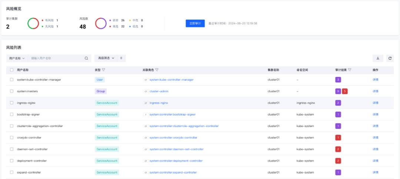
Task: Click the cr tag beside cluster-admin role
Action: click(x=146, y=91)
